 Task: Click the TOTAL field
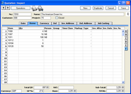pos(116,91)
